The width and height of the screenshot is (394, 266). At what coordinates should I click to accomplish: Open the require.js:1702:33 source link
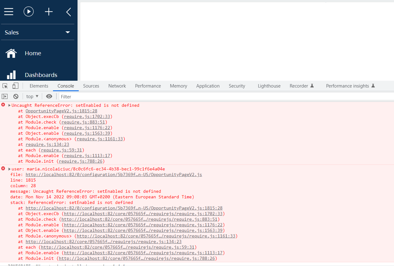(87, 117)
